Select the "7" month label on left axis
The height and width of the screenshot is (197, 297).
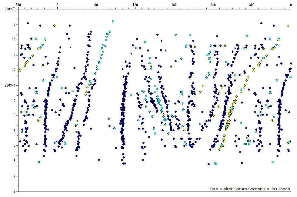pyautogui.click(x=15, y=176)
